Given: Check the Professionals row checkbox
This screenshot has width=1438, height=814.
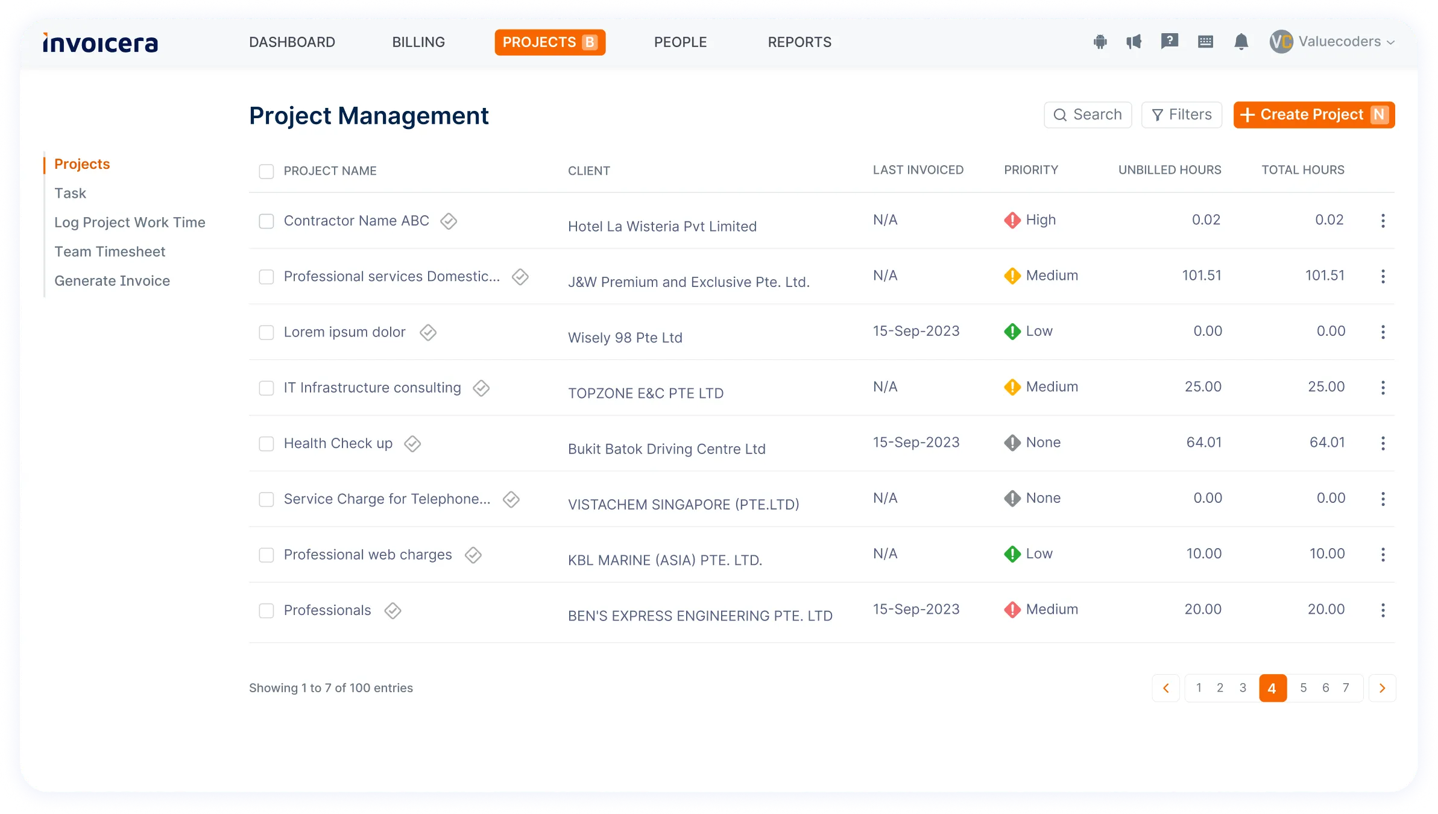Looking at the screenshot, I should tap(266, 611).
